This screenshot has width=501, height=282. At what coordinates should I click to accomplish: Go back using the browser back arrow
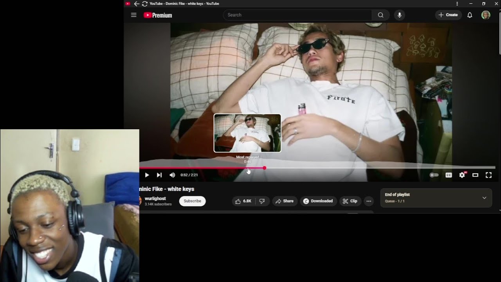point(137,4)
